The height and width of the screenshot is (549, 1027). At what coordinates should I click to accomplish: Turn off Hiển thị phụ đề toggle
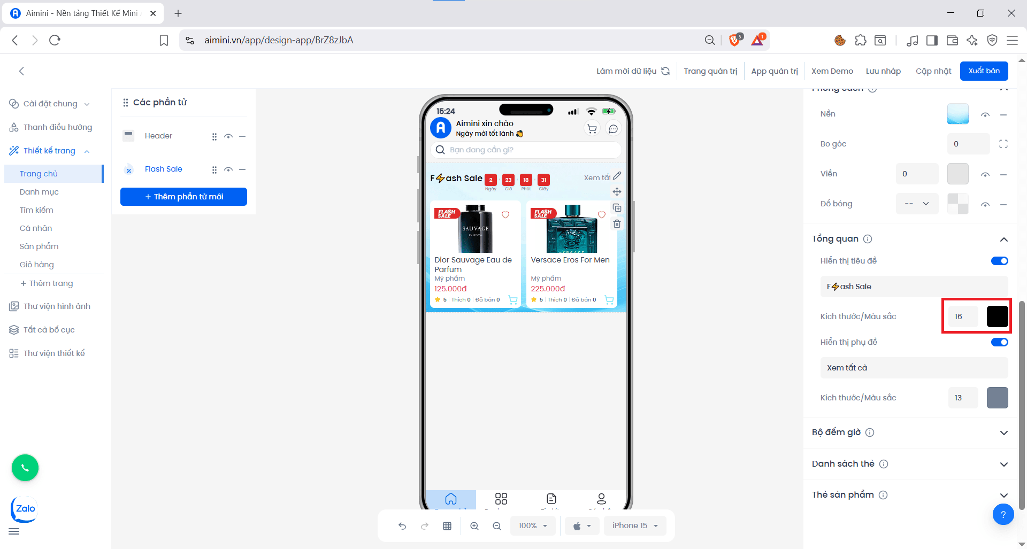999,342
